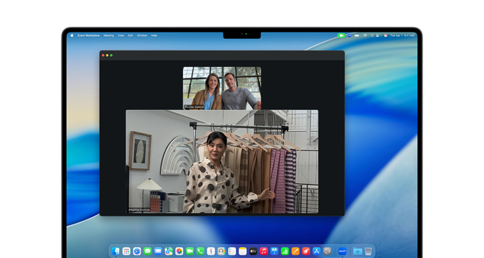Open the Edit menu

130,36
